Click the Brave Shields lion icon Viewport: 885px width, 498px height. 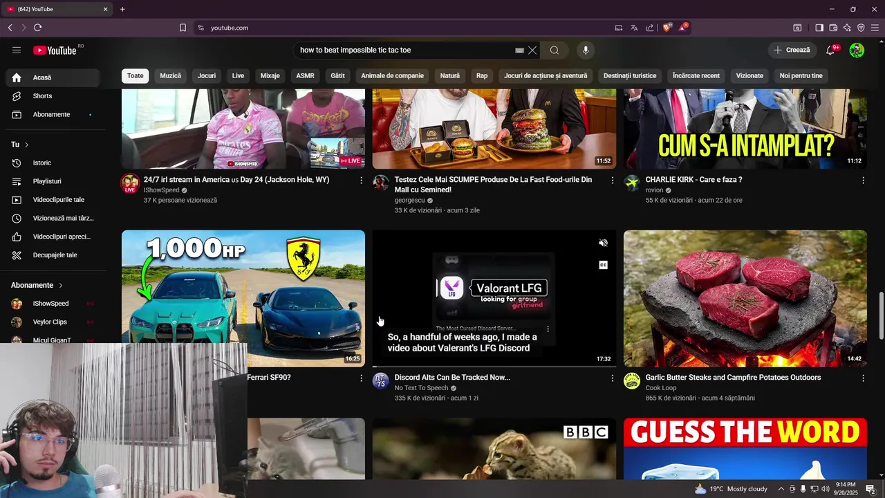(x=667, y=28)
